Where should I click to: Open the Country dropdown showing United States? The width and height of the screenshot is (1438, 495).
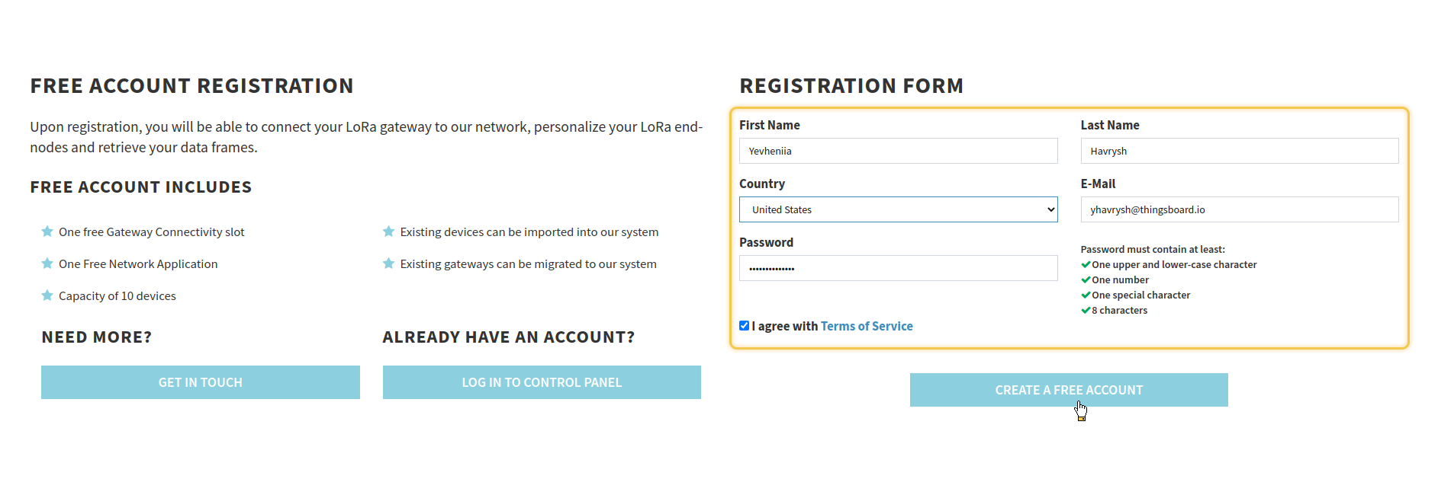tap(898, 209)
